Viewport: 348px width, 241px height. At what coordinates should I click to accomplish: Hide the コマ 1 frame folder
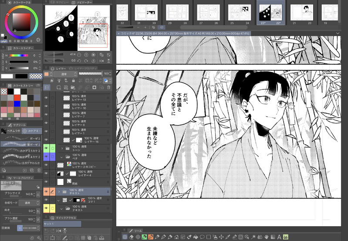tap(46, 200)
